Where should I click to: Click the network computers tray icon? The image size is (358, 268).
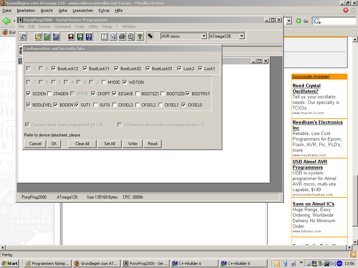click(314, 263)
